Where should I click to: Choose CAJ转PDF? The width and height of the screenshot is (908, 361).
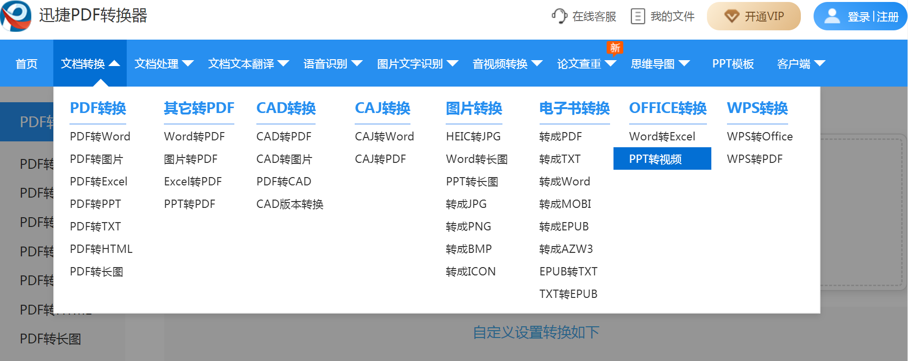[381, 159]
